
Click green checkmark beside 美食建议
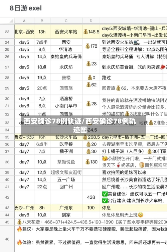click(105, 194)
